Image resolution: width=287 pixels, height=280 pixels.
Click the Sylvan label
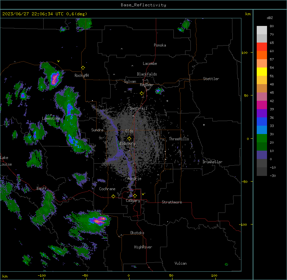click(130, 81)
